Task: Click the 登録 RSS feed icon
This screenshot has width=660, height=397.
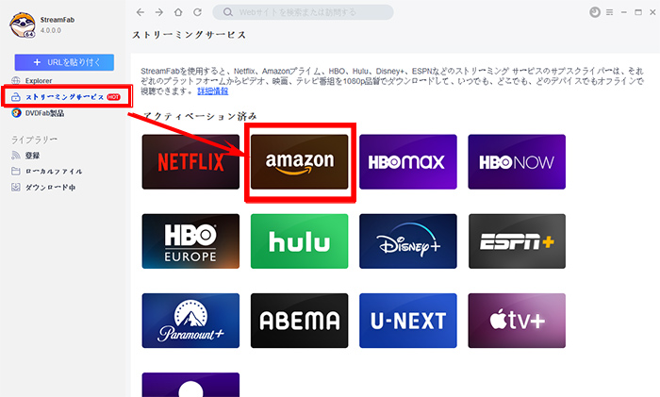Action: [x=16, y=156]
